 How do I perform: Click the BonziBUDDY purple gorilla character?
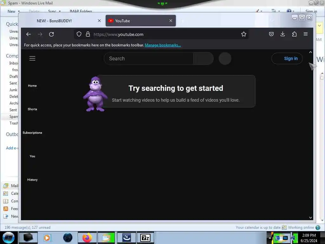[95, 94]
